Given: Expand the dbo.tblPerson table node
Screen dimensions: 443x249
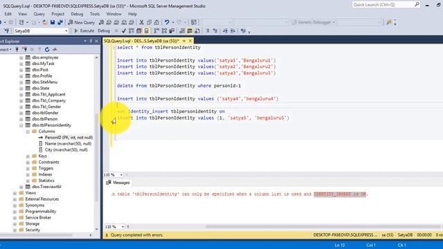Looking at the screenshot, I should pos(21,119).
